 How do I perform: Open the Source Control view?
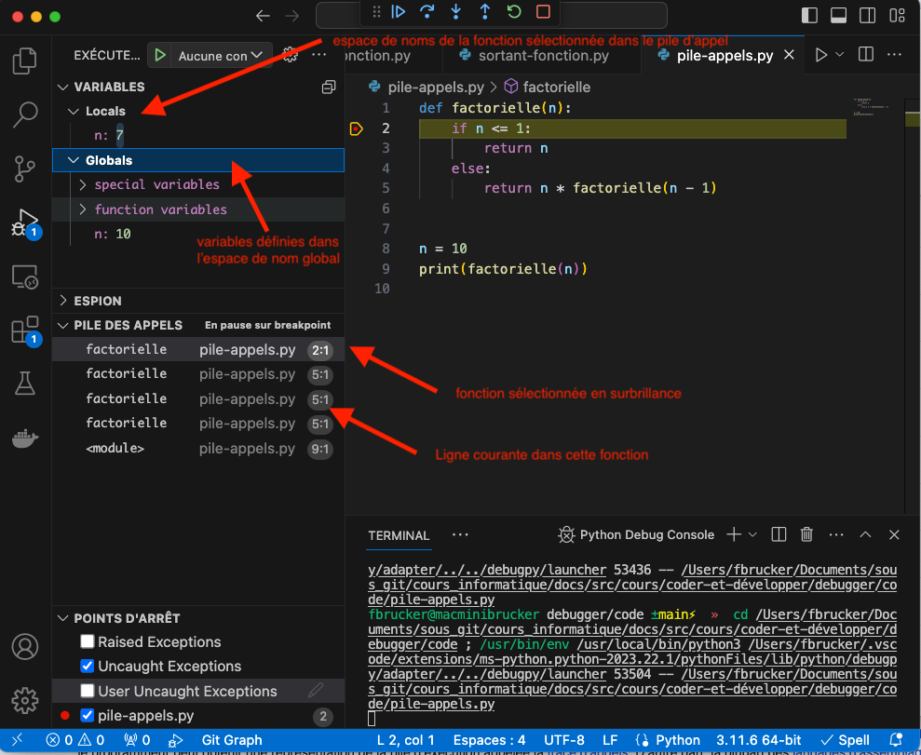click(24, 169)
